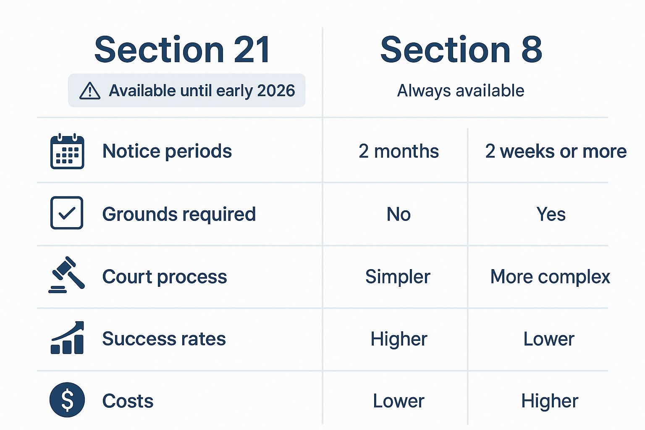645x430 pixels.
Task: Click the 'More complex' court process value
Action: coord(550,277)
